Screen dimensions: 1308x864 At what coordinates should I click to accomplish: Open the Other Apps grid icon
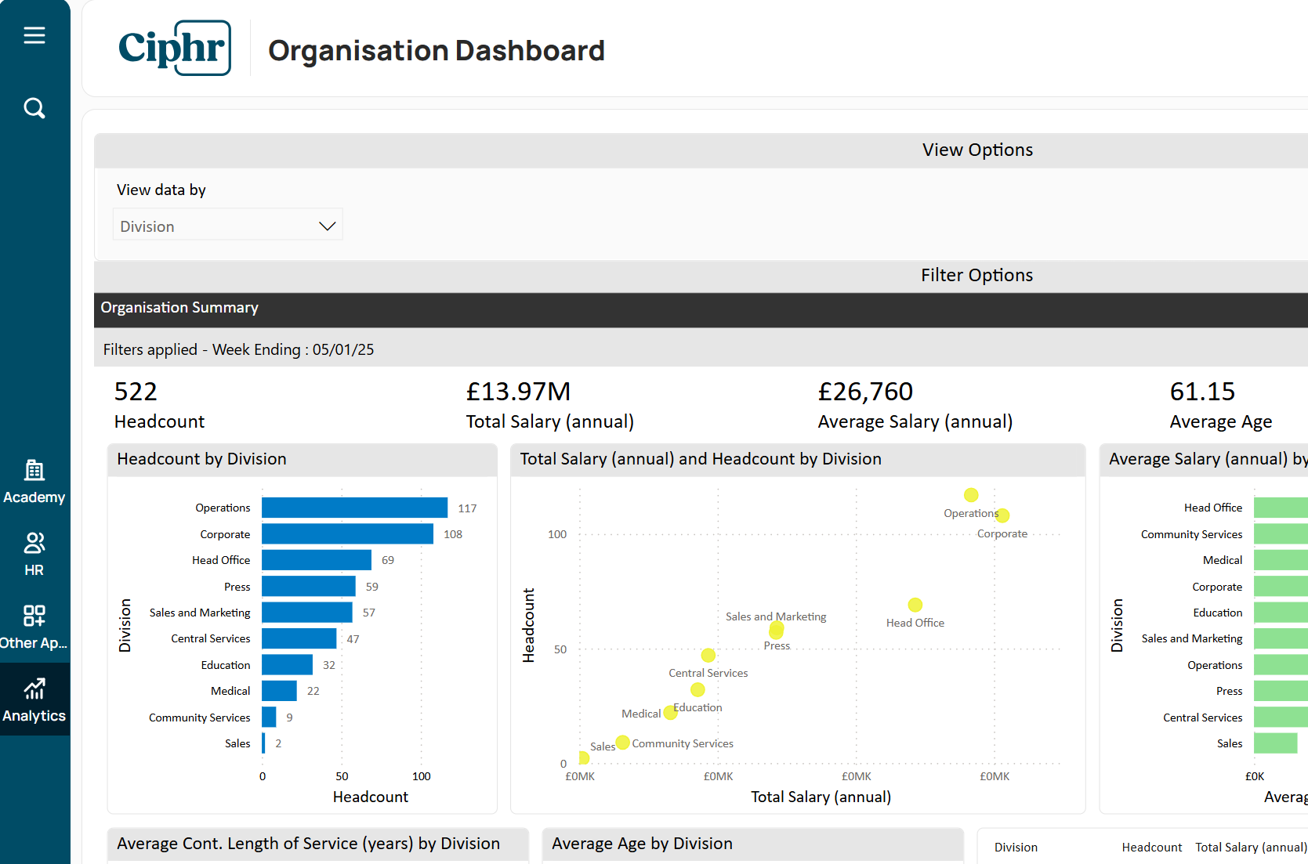pos(34,616)
